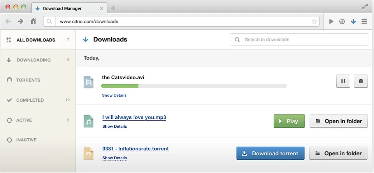Bookmark the page with the star icon
Image resolution: width=374 pixels, height=173 pixels.
(314, 21)
